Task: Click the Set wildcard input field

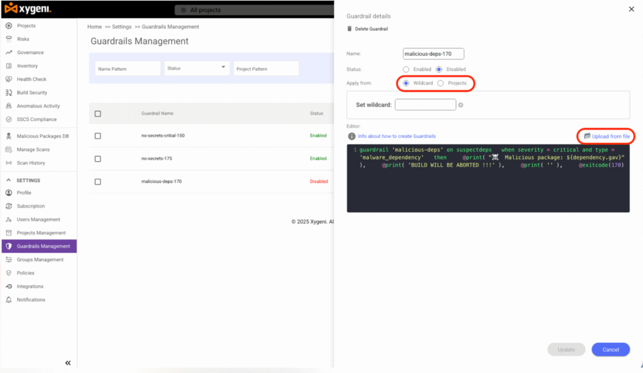Action: 425,105
